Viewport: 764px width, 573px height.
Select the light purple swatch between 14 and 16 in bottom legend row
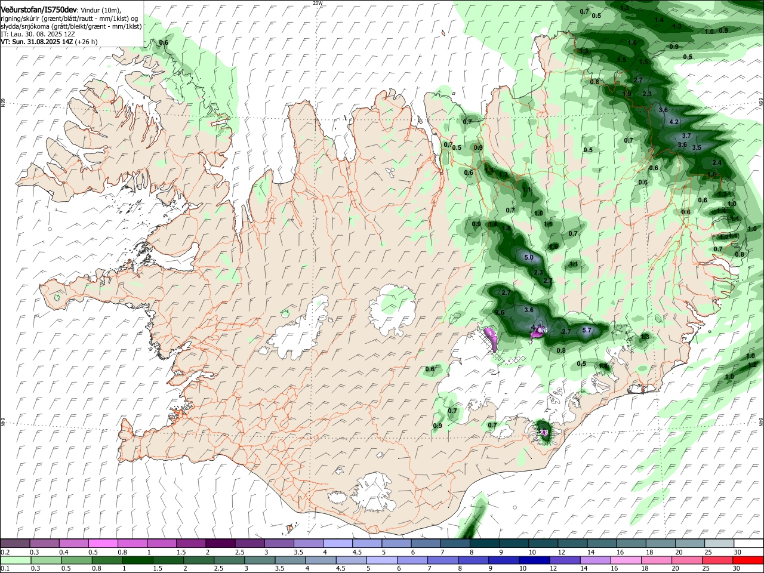pyautogui.click(x=594, y=559)
